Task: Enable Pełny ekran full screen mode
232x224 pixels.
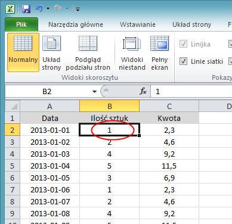Action: point(159,52)
